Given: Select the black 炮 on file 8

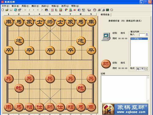Looking at the screenshot, I should tap(81, 41).
